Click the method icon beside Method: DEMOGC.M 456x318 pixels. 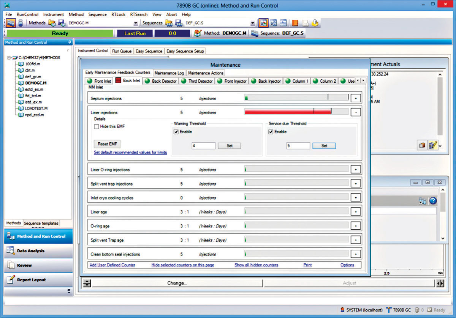tap(198, 33)
